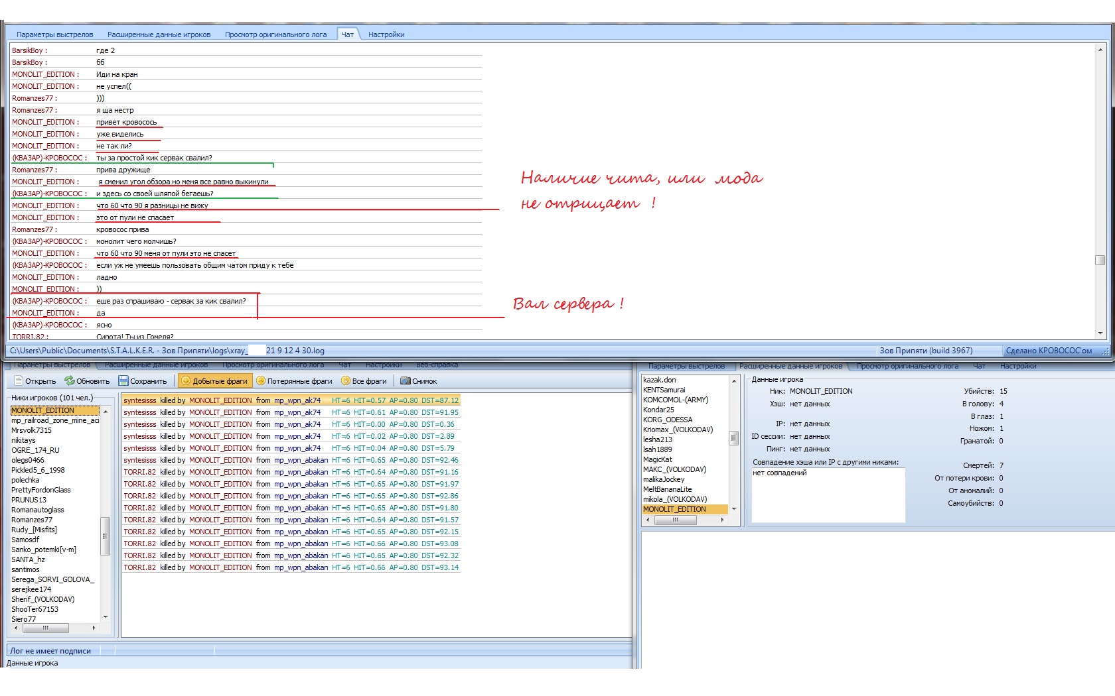Select MagicKat in bottom-right player list

click(658, 459)
